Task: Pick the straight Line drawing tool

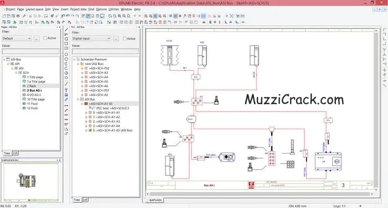Action: click(x=66, y=30)
